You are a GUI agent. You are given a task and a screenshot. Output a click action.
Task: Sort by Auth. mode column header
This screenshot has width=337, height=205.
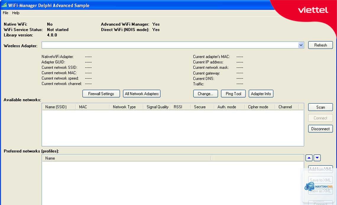229,107
